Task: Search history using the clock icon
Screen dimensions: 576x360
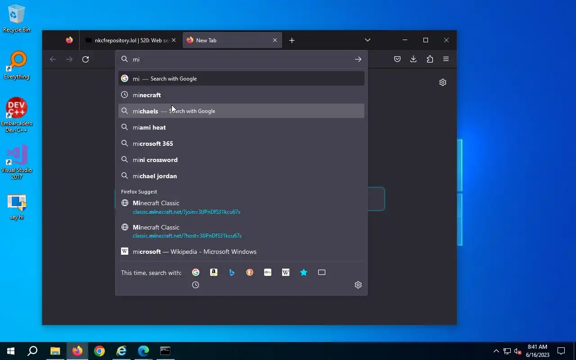Action: tap(196, 285)
